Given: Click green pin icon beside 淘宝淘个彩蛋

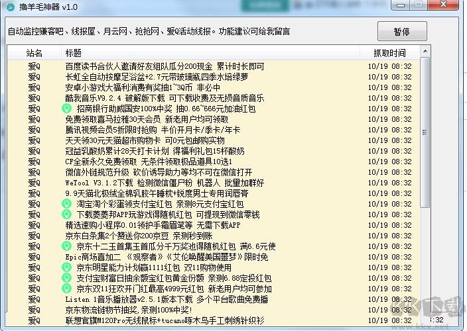Looking at the screenshot, I should coord(66,204).
